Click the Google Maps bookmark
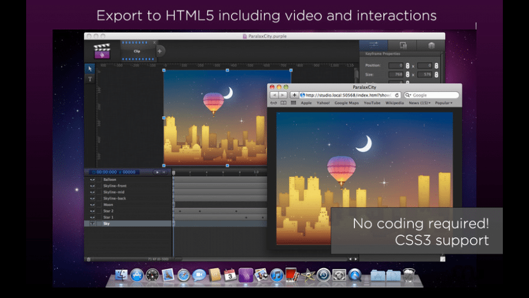Image resolution: width=529 pixels, height=298 pixels. (346, 103)
